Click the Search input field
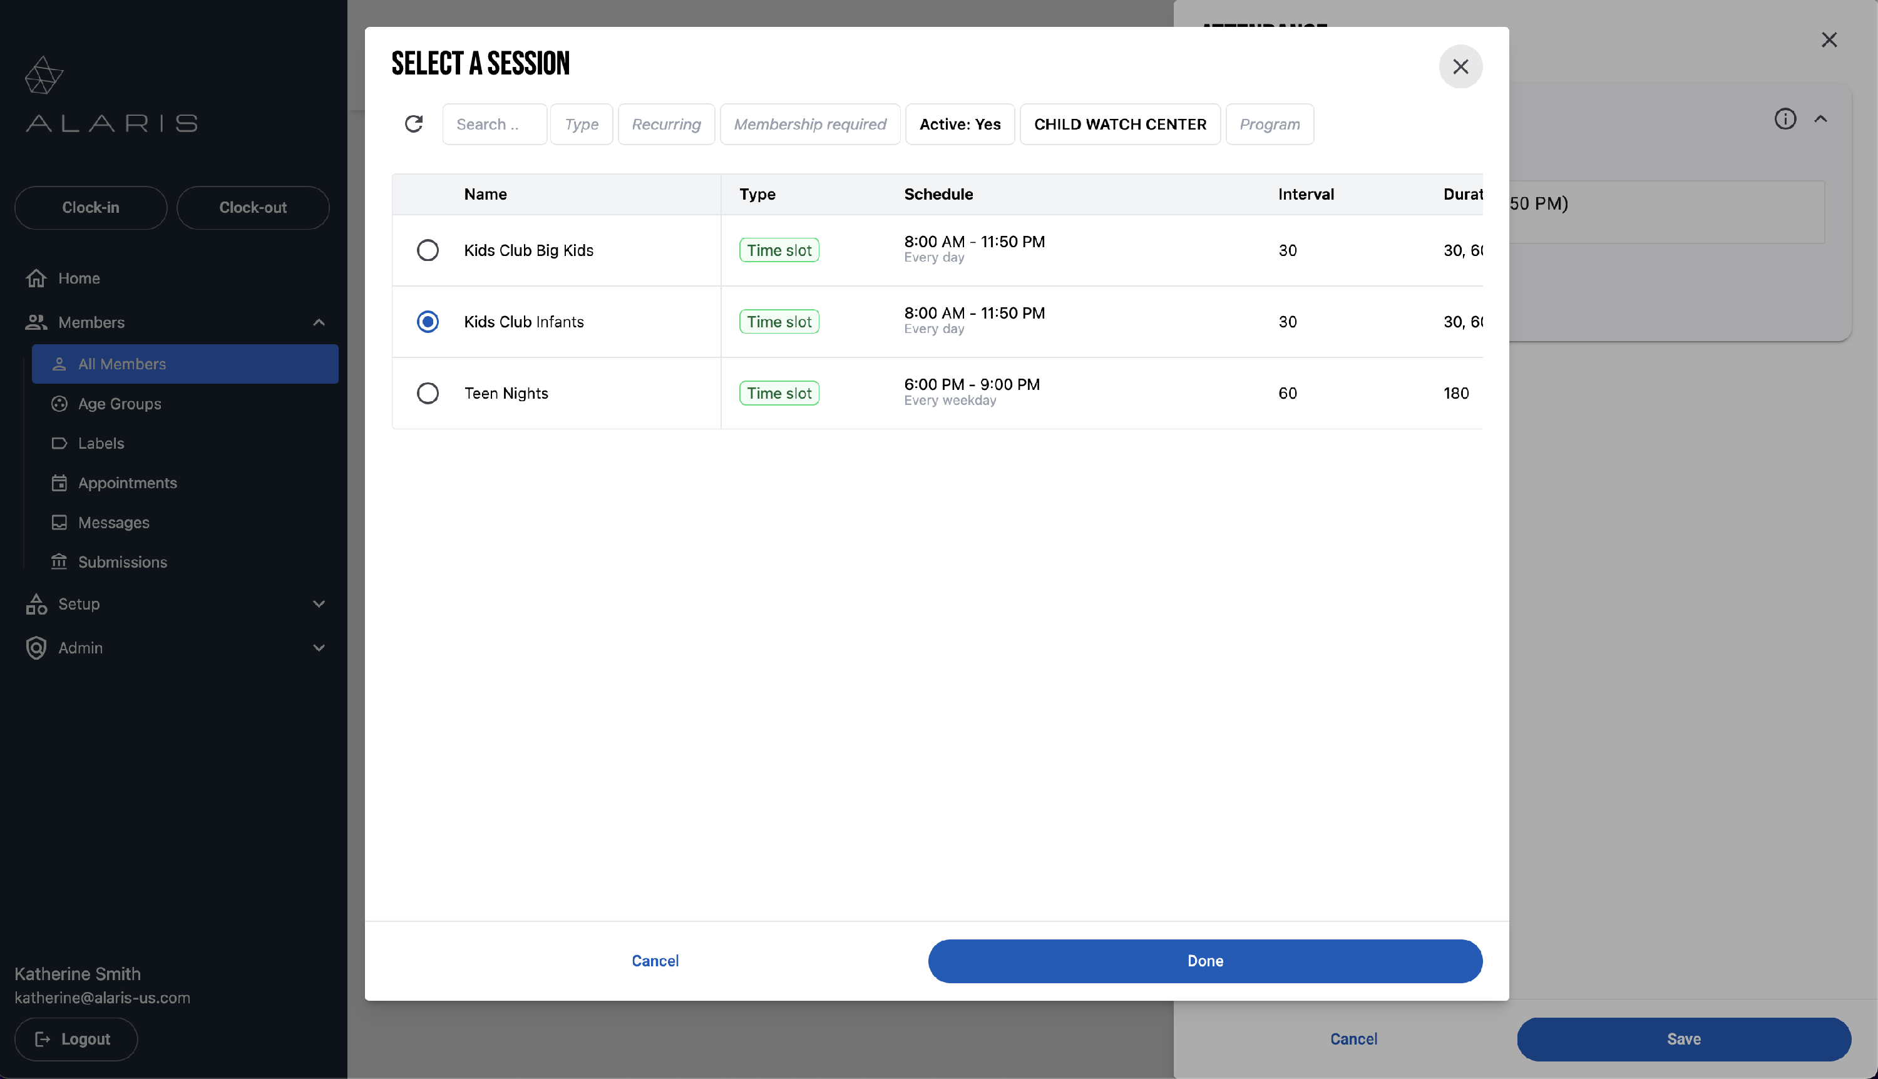Viewport: 1878px width, 1079px height. point(495,124)
